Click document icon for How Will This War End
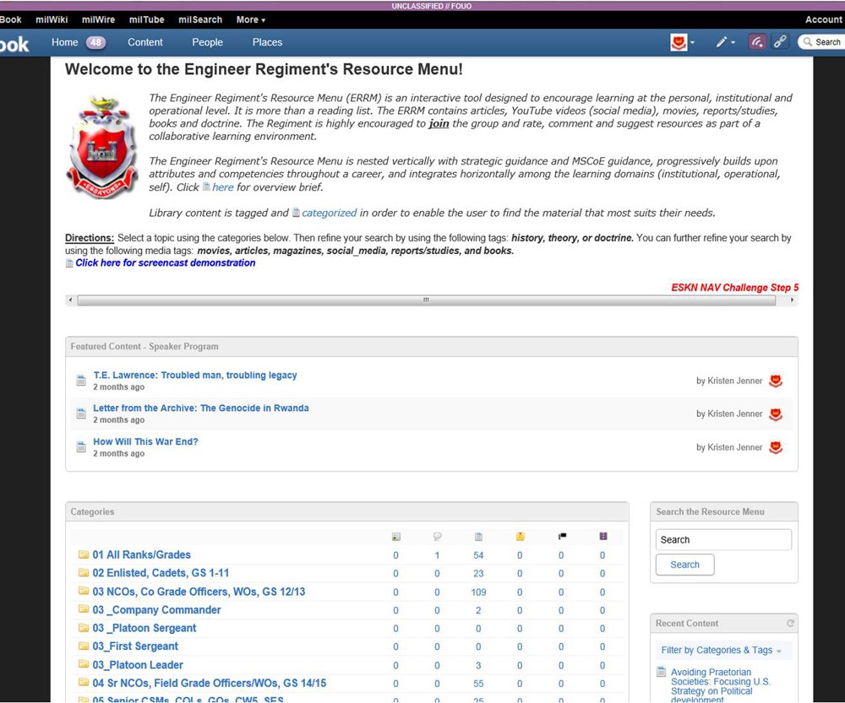 [81, 446]
